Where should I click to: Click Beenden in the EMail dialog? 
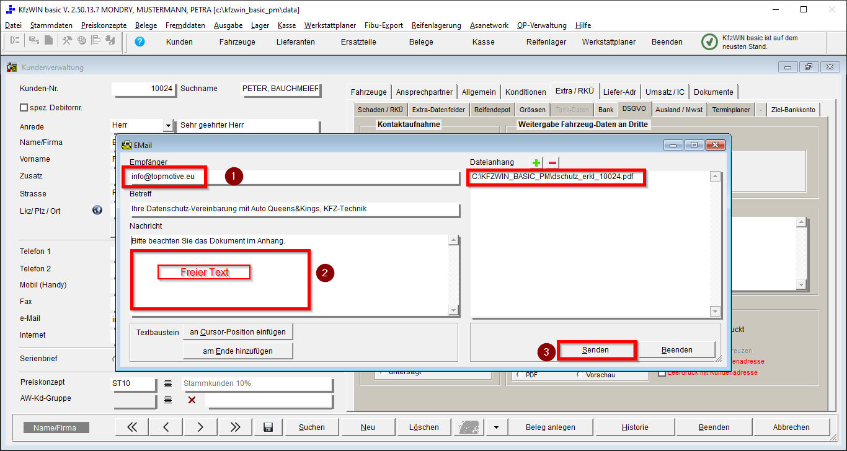click(677, 350)
